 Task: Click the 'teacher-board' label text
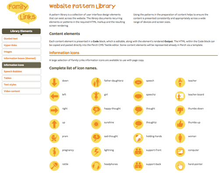click(196, 95)
